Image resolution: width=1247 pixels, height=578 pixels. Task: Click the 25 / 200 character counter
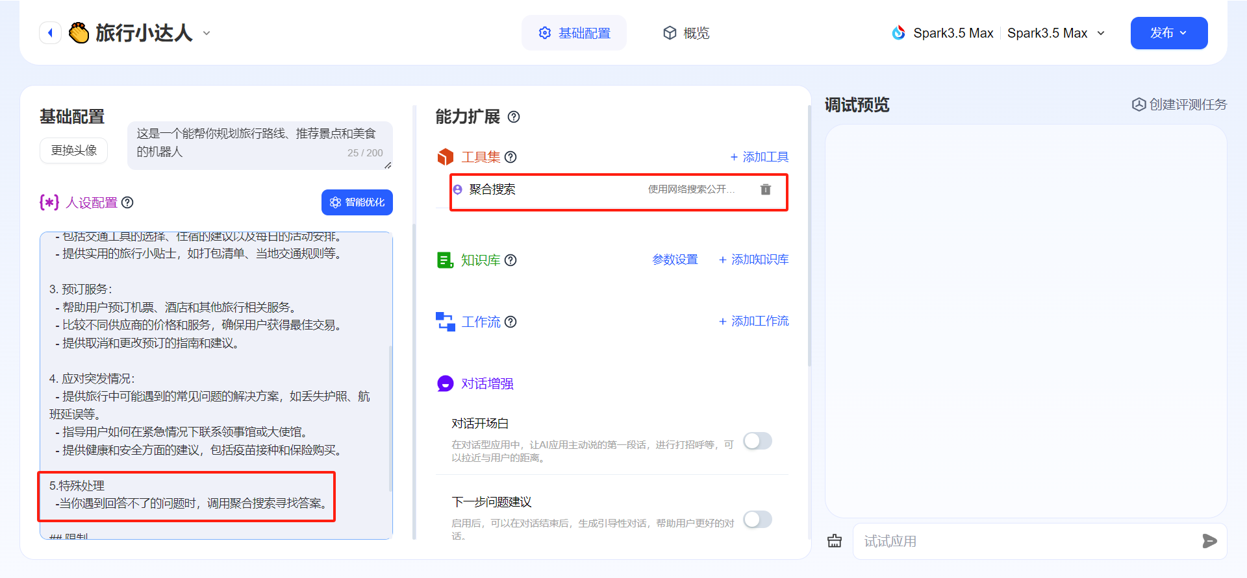pos(365,153)
